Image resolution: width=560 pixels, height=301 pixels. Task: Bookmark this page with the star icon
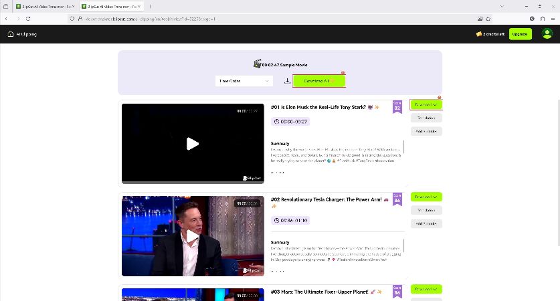488,19
